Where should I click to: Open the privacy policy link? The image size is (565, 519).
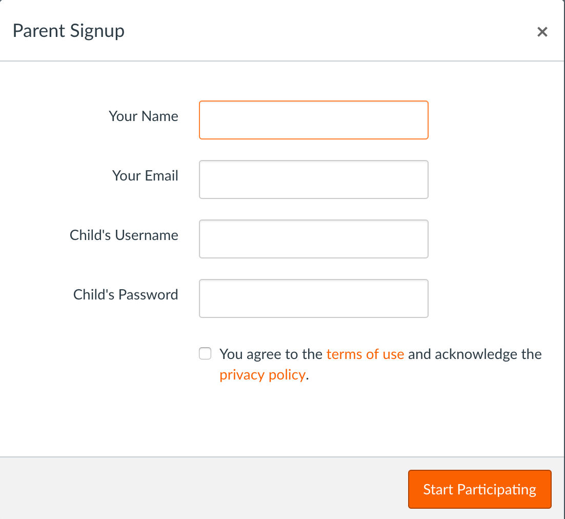coord(263,375)
